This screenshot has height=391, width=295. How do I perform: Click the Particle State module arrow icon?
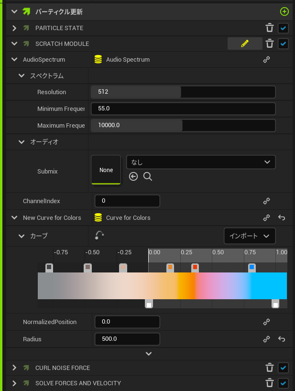point(26,28)
